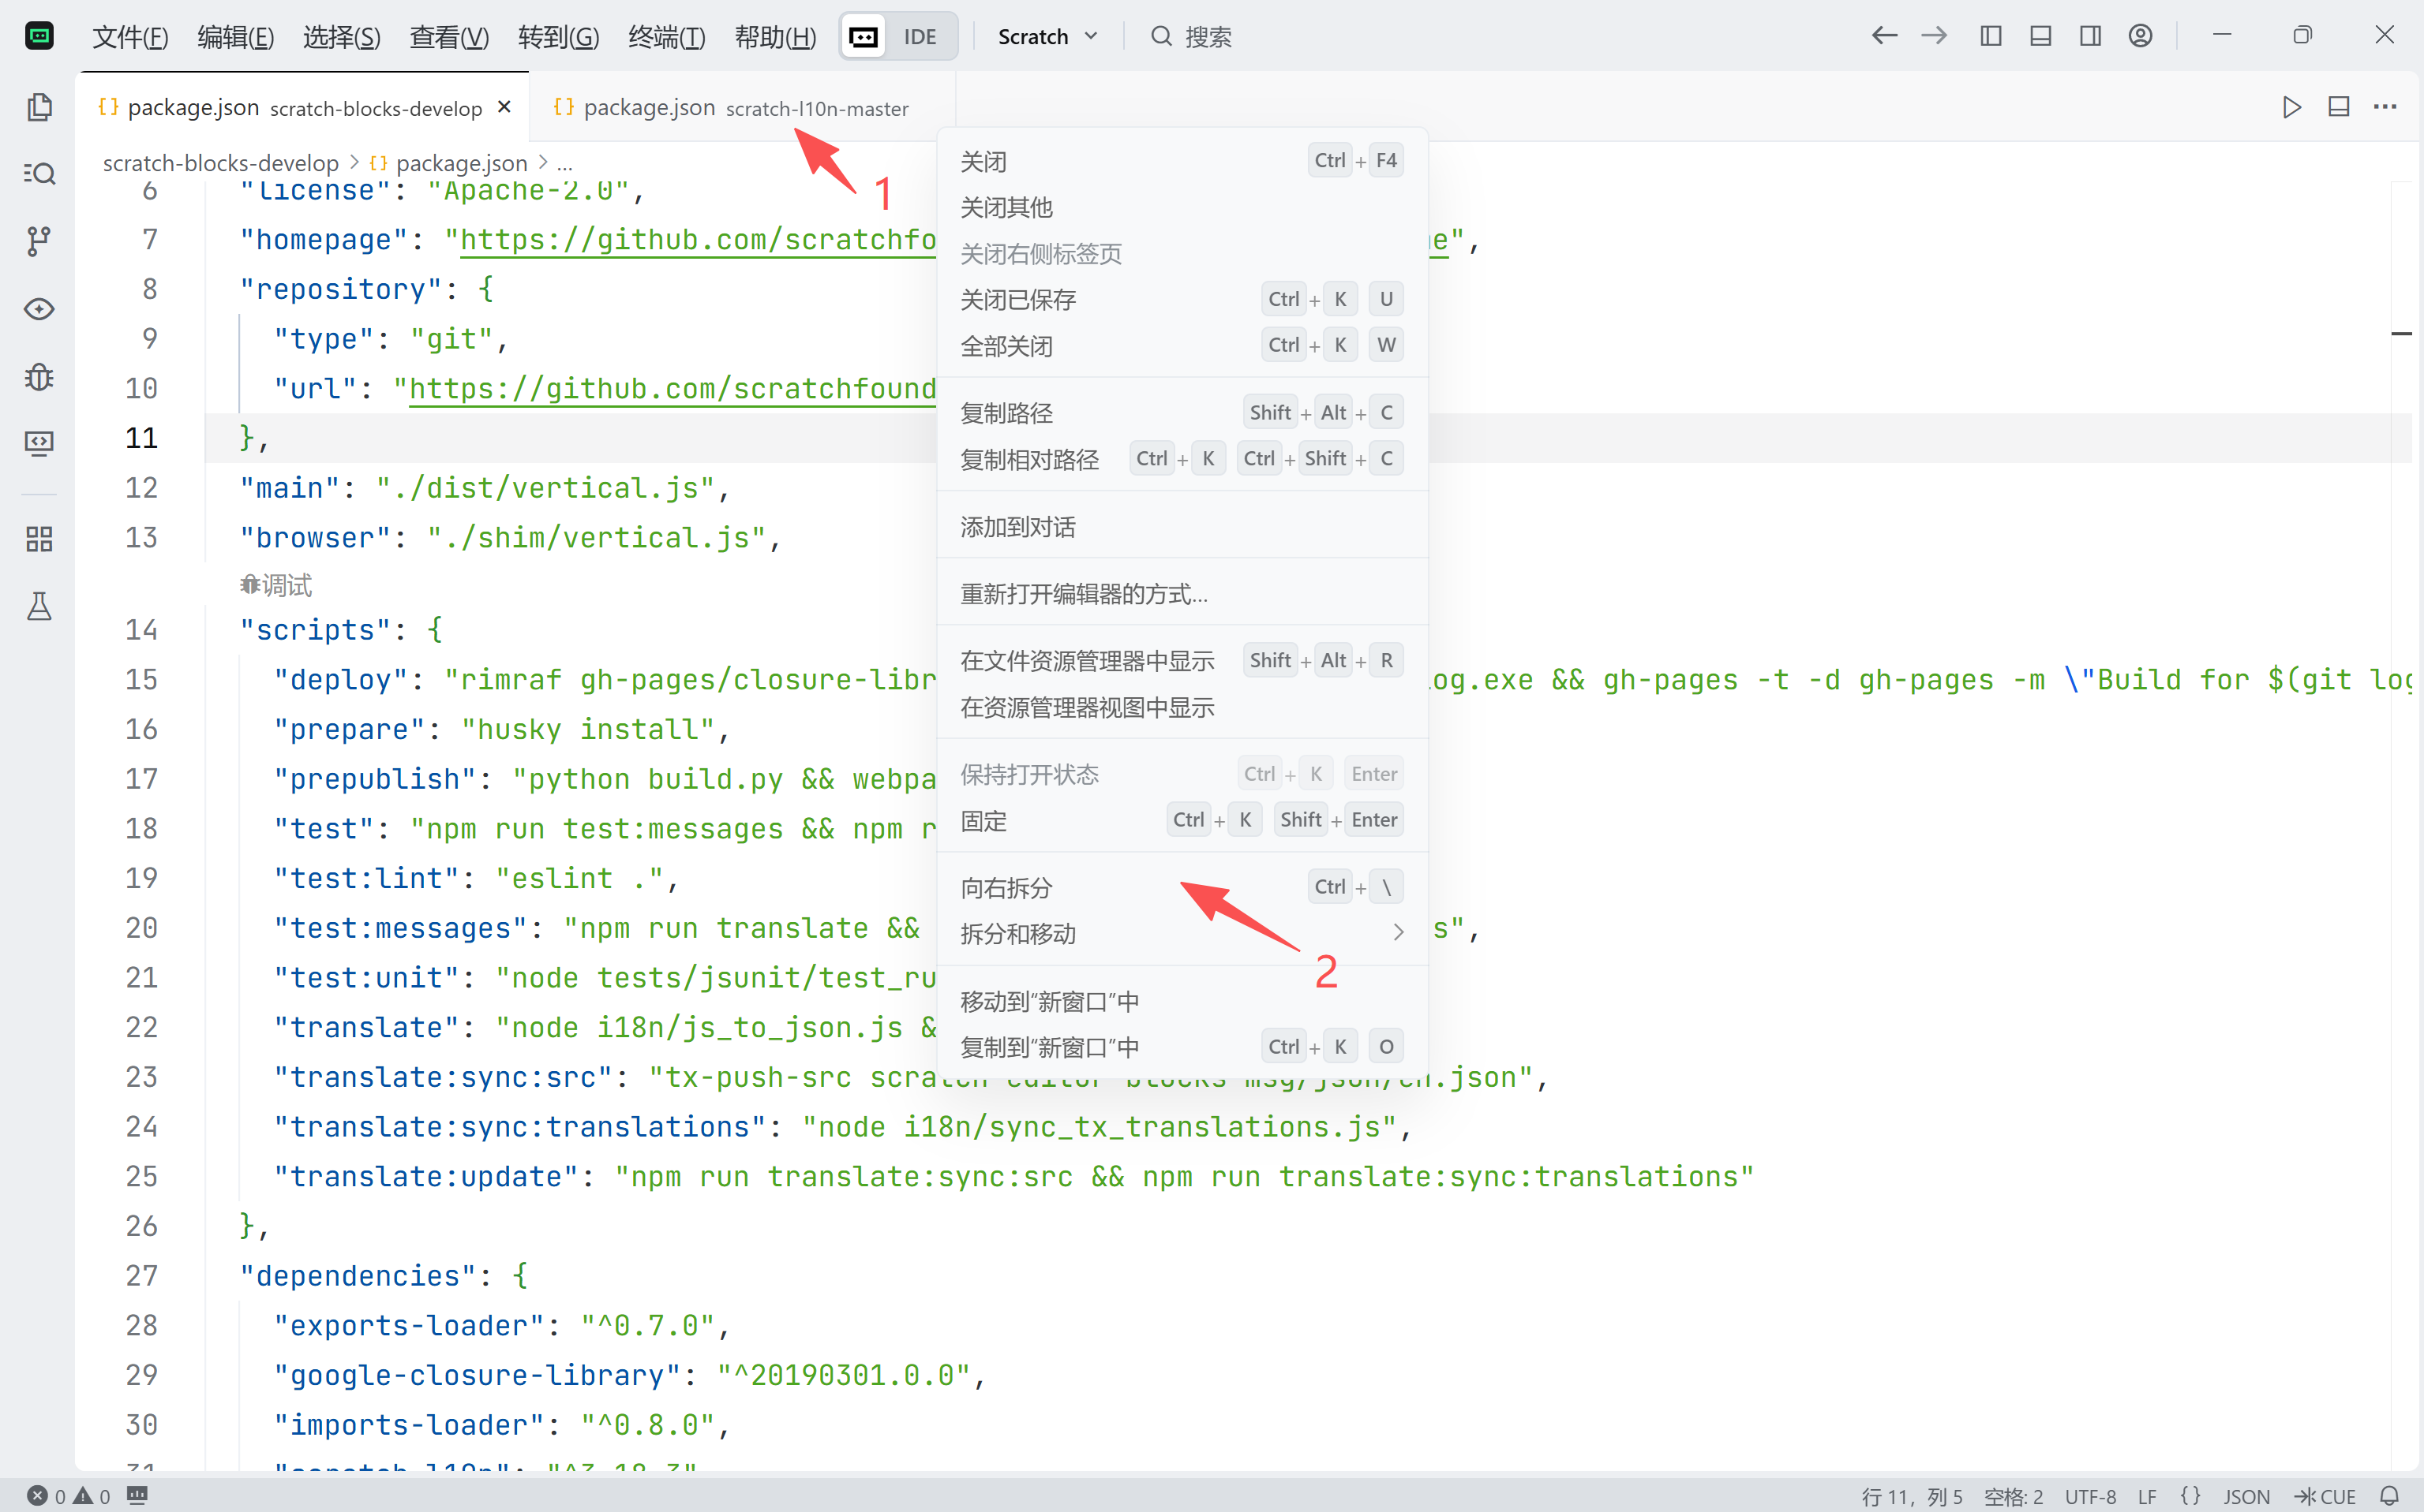Screen dimensions: 2424x1512
Task: Click the minimap scrollbar marker at right edge
Action: 2401,333
